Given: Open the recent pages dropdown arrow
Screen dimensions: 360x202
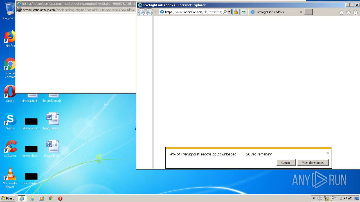Looking at the screenshot, I should (x=156, y=12).
